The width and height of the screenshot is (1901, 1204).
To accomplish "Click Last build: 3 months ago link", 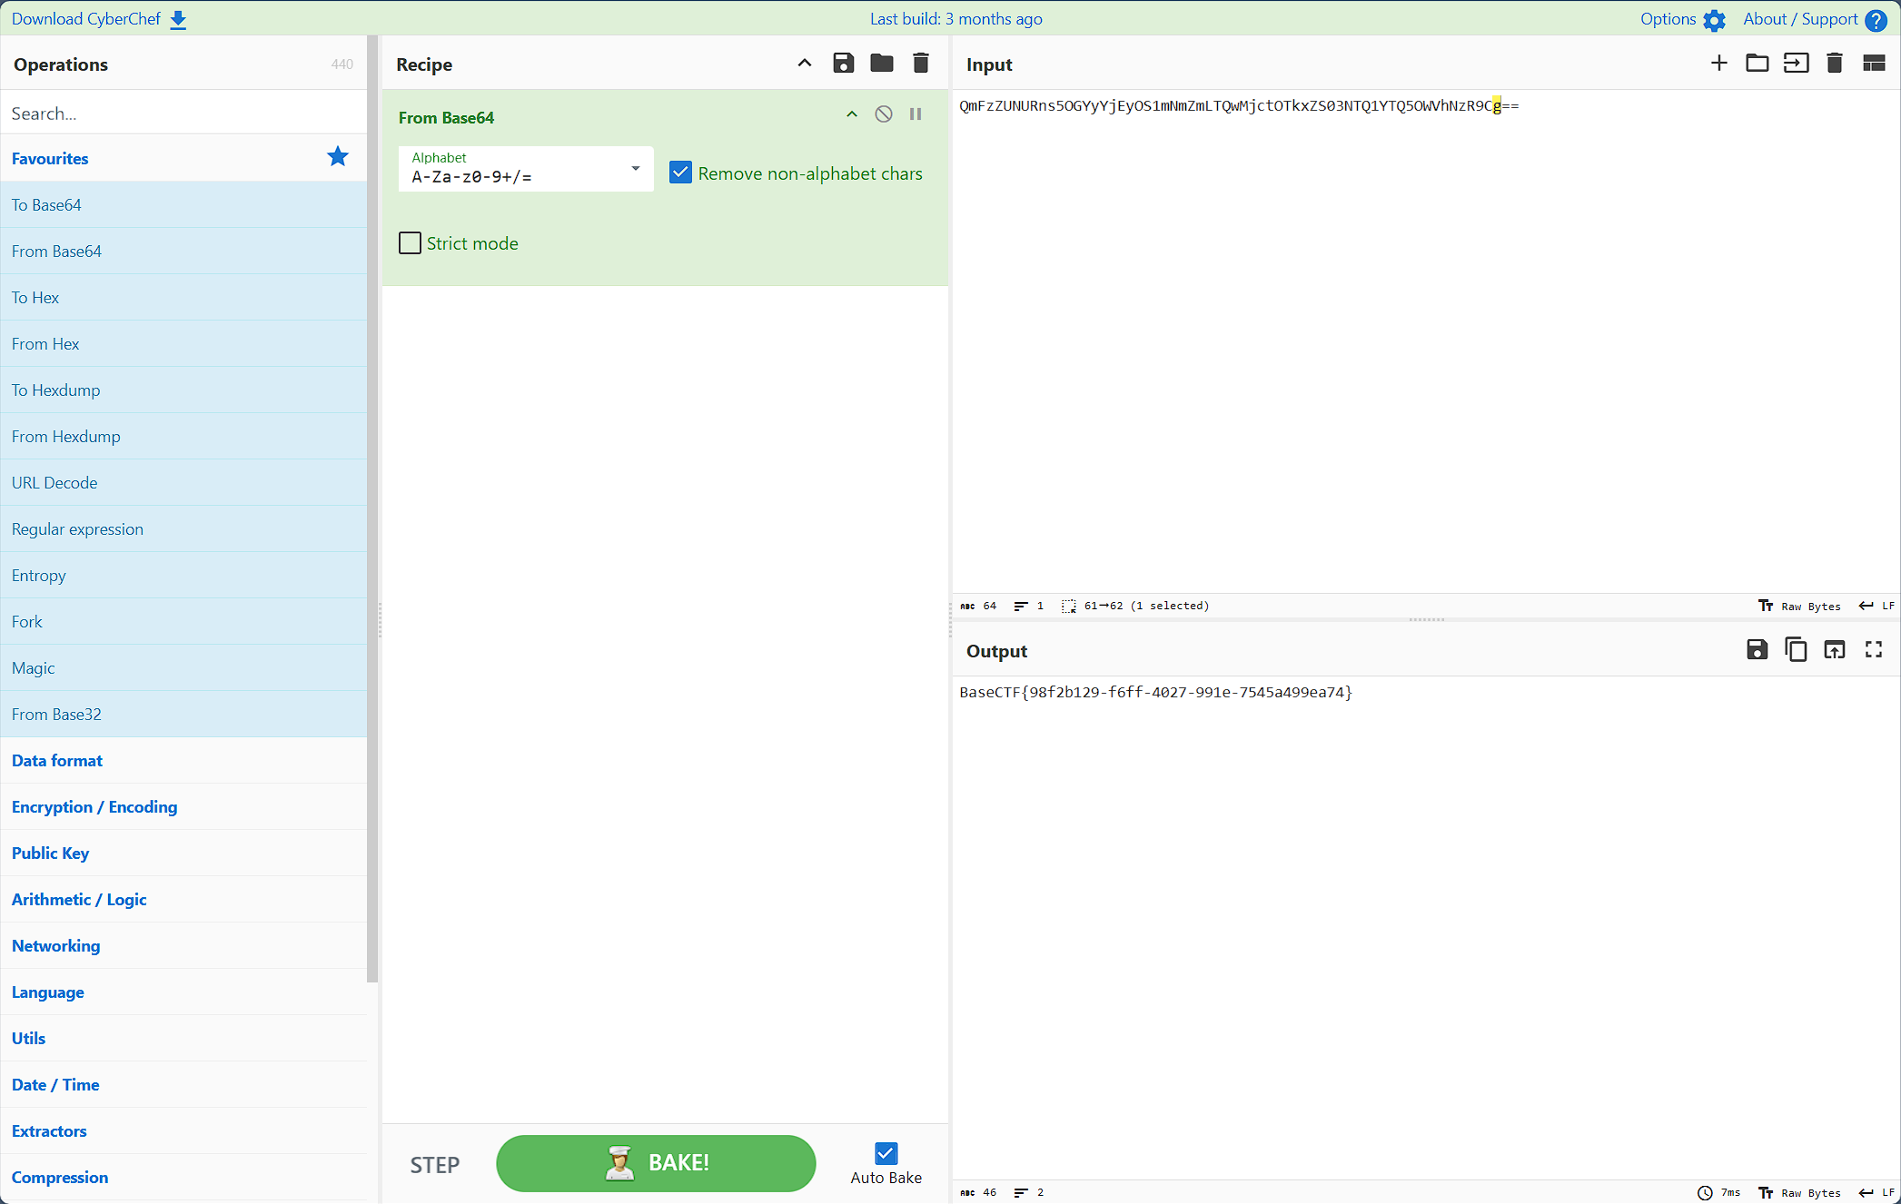I will point(955,19).
